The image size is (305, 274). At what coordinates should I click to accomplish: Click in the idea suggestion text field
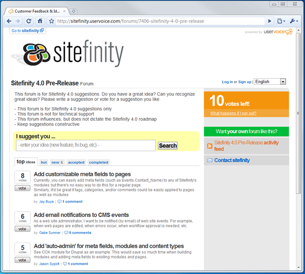click(85, 146)
